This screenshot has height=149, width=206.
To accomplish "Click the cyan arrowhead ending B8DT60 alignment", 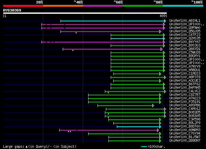I will 160,127.
